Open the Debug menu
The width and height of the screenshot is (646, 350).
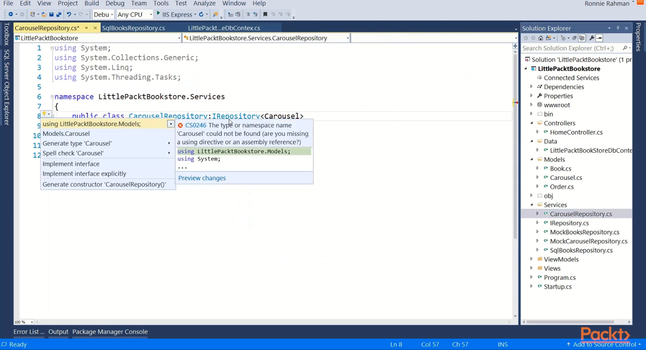[x=115, y=3]
